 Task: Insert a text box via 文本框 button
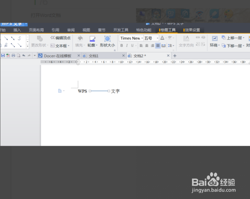[59, 46]
